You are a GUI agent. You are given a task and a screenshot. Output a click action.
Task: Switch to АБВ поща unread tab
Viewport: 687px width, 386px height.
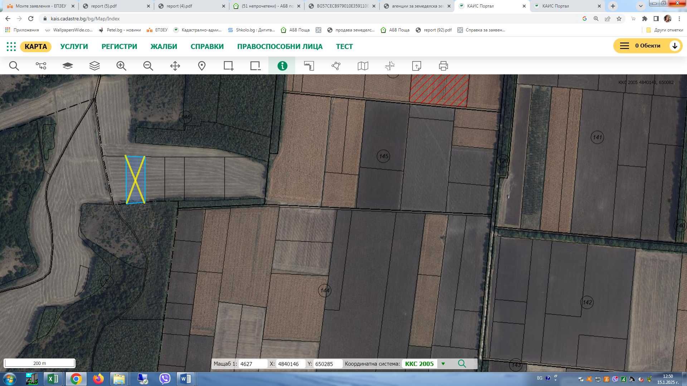click(x=267, y=6)
